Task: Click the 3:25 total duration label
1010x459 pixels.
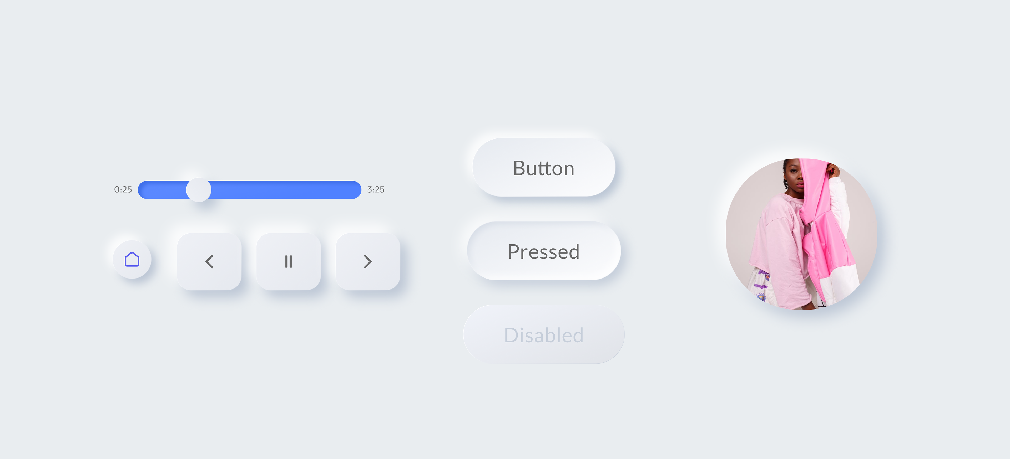Action: tap(376, 189)
